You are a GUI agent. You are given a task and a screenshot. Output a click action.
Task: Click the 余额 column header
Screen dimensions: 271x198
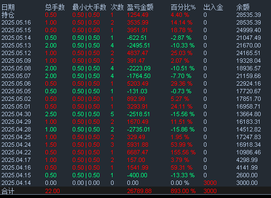point(243,7)
